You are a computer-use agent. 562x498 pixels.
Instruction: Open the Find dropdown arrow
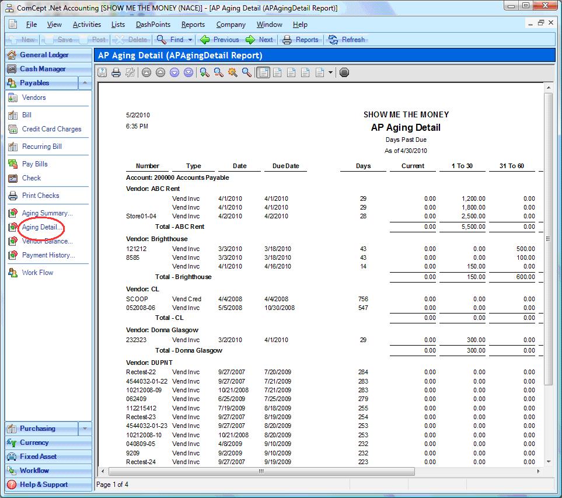point(190,40)
